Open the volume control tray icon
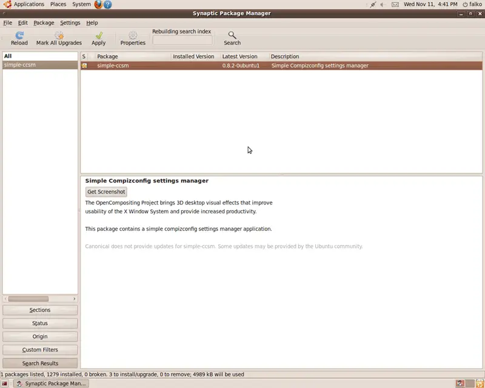The width and height of the screenshot is (485, 388). click(x=383, y=4)
